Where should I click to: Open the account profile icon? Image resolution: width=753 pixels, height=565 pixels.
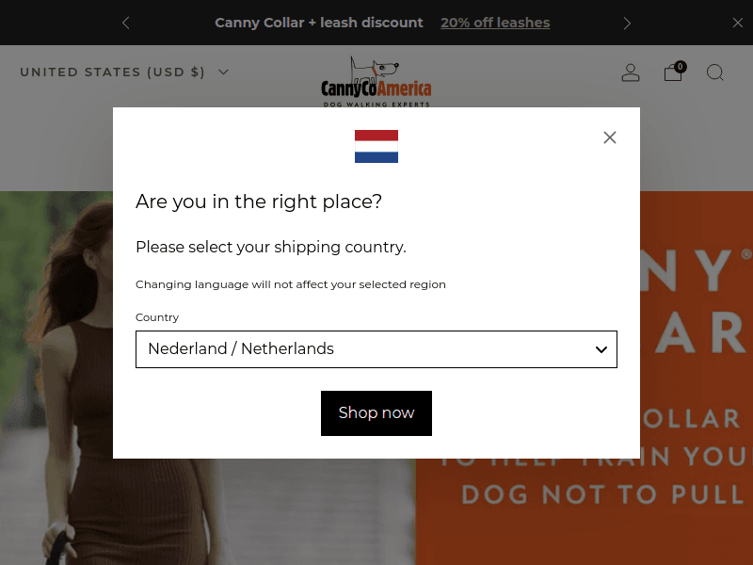tap(631, 73)
